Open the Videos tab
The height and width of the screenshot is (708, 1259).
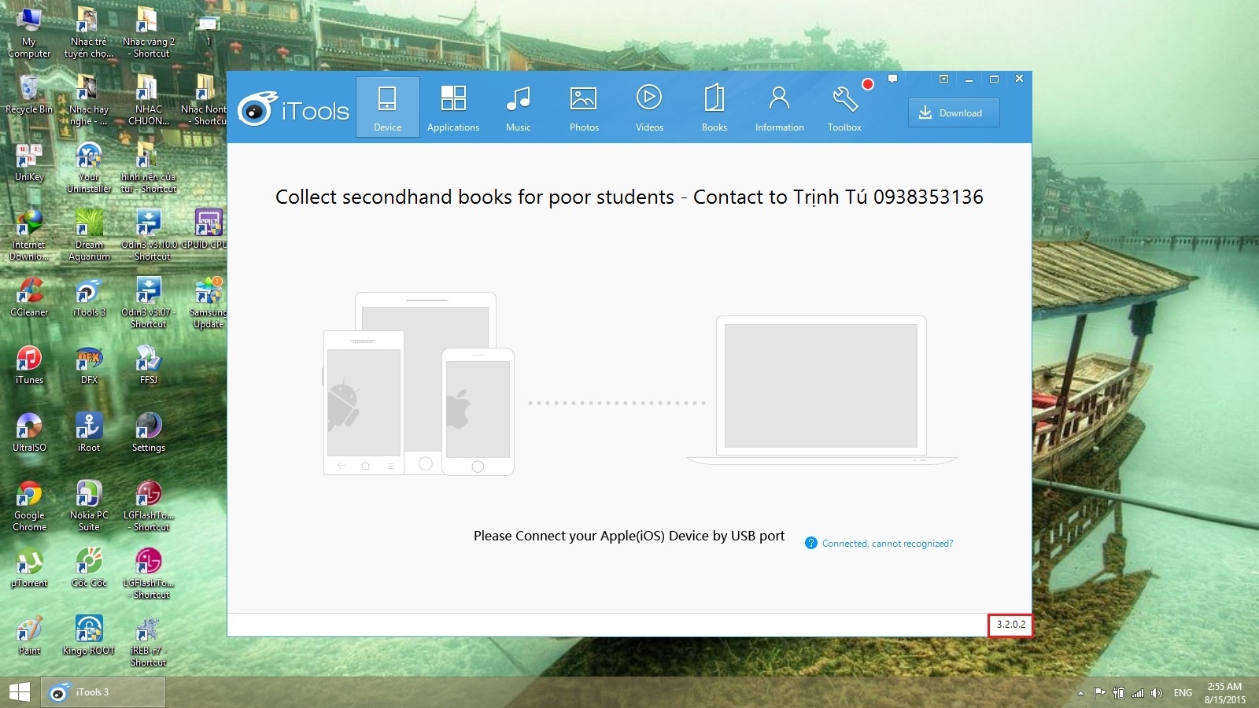[649, 108]
